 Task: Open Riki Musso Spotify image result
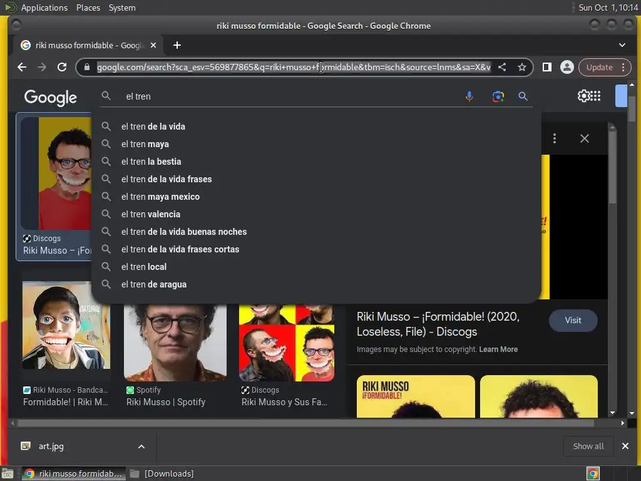click(x=175, y=343)
